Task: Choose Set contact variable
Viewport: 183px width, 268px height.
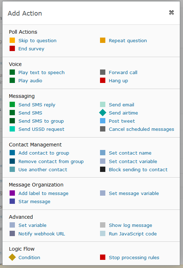Action: click(x=133, y=161)
